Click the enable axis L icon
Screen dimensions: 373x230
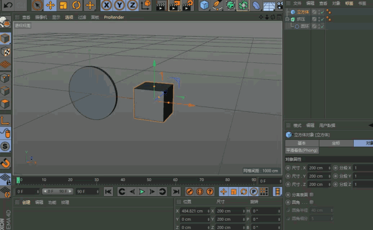5,121
